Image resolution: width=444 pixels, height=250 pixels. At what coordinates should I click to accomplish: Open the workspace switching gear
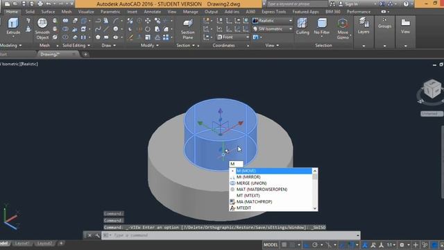click(x=402, y=245)
